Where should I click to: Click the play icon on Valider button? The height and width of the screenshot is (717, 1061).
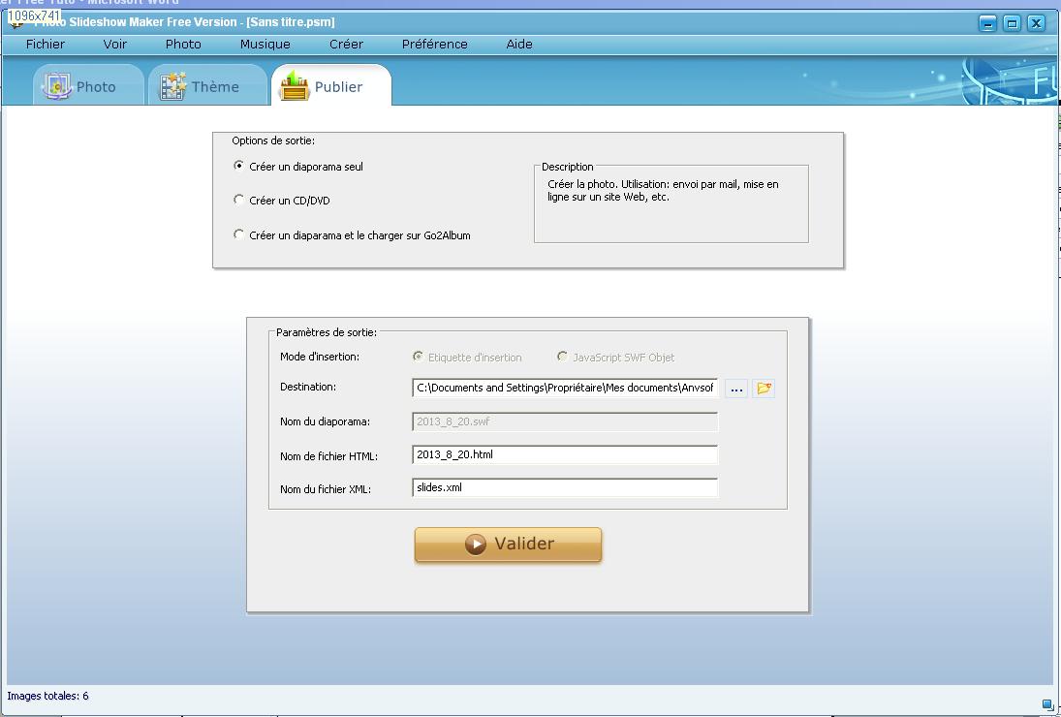coord(475,545)
